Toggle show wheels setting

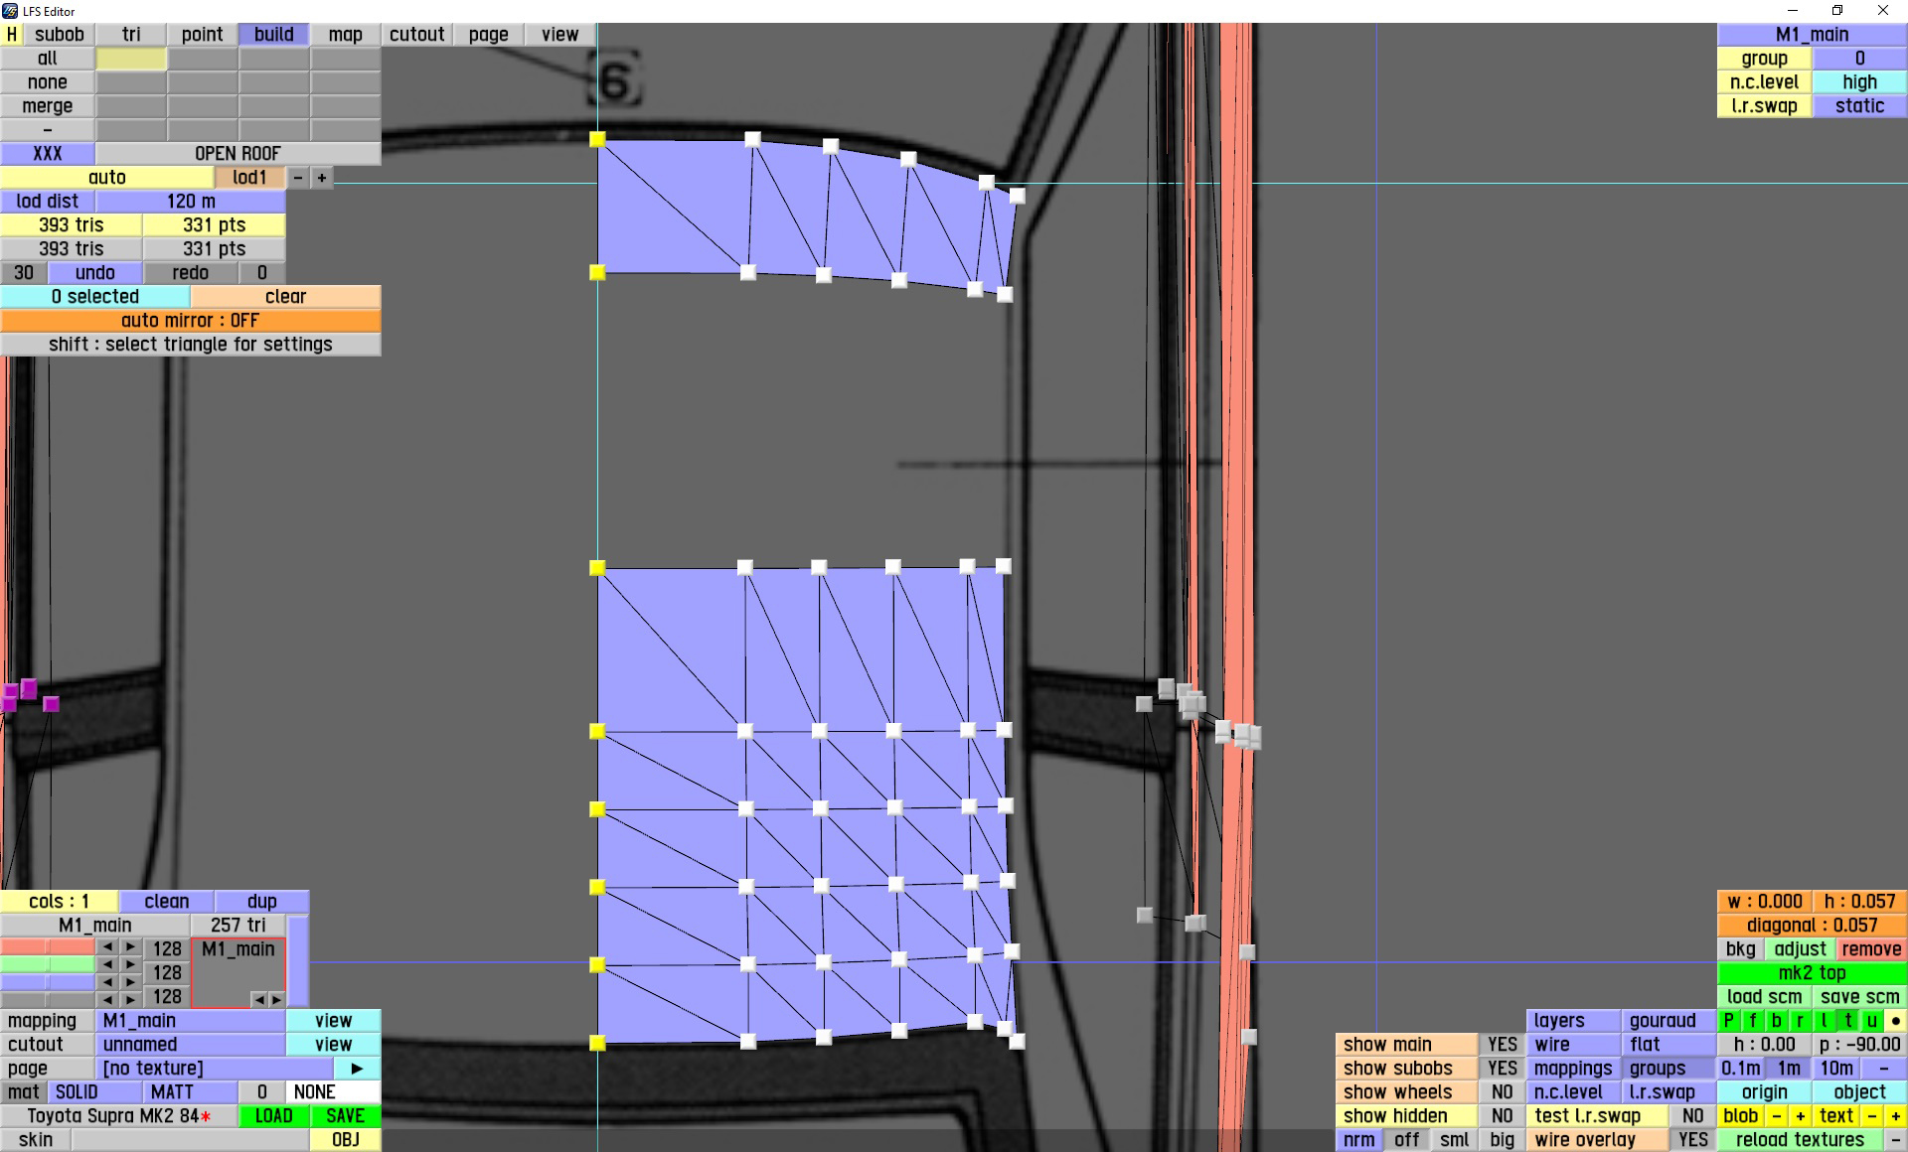click(1502, 1092)
